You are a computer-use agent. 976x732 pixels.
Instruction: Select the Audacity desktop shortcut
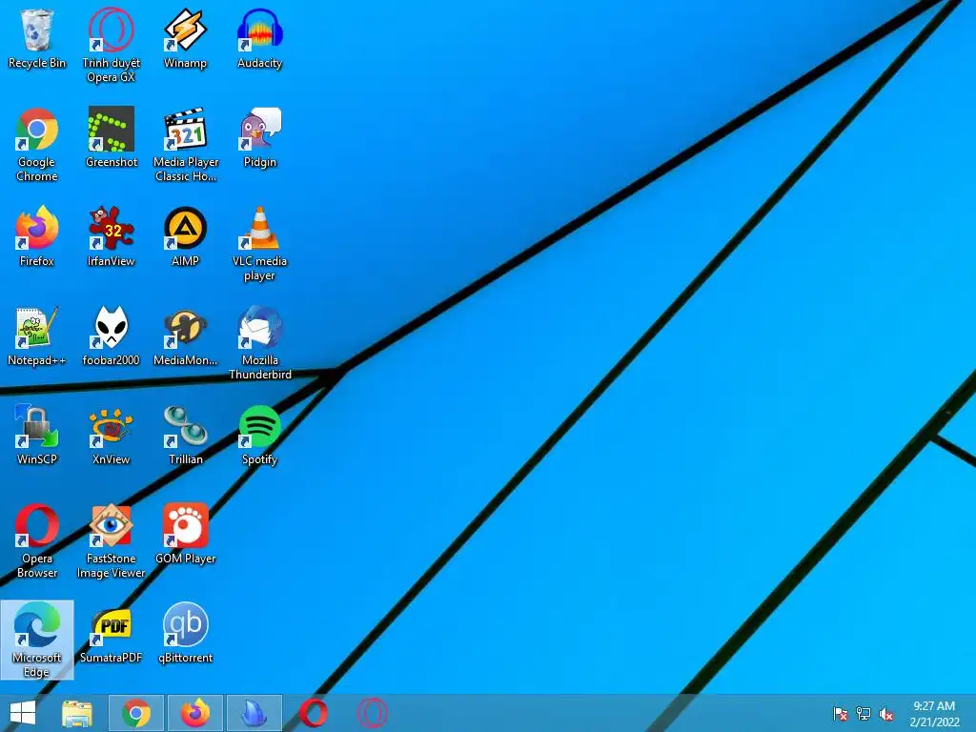[x=259, y=39]
